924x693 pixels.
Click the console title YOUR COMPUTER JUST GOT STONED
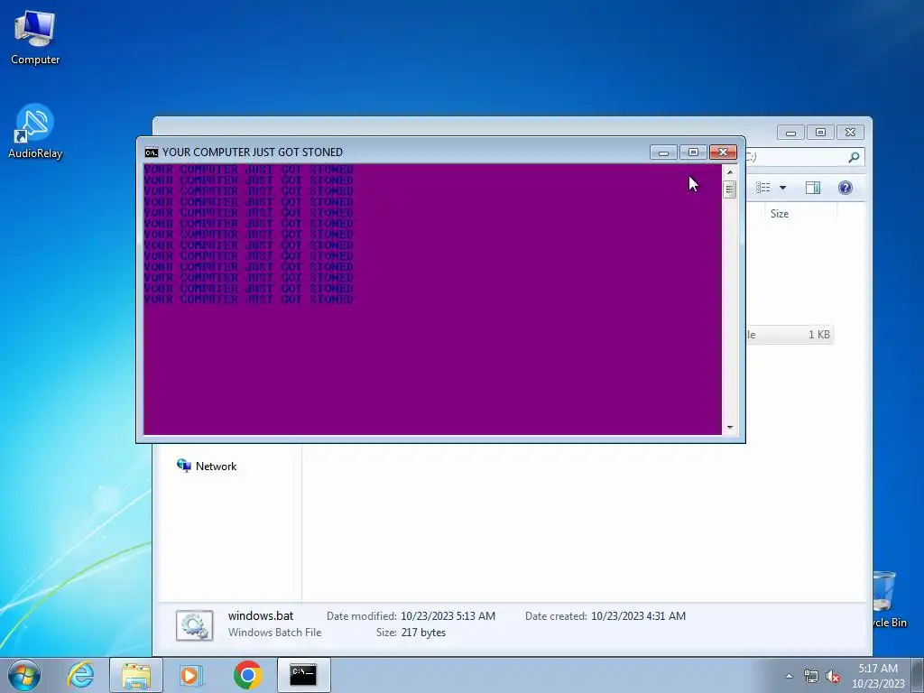click(x=253, y=152)
